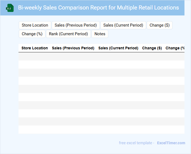Click the green XLS file icon
This screenshot has width=191, height=154.
(x=10, y=8)
